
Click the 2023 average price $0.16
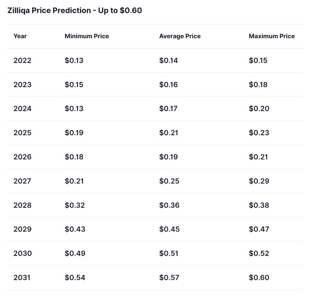[168, 85]
